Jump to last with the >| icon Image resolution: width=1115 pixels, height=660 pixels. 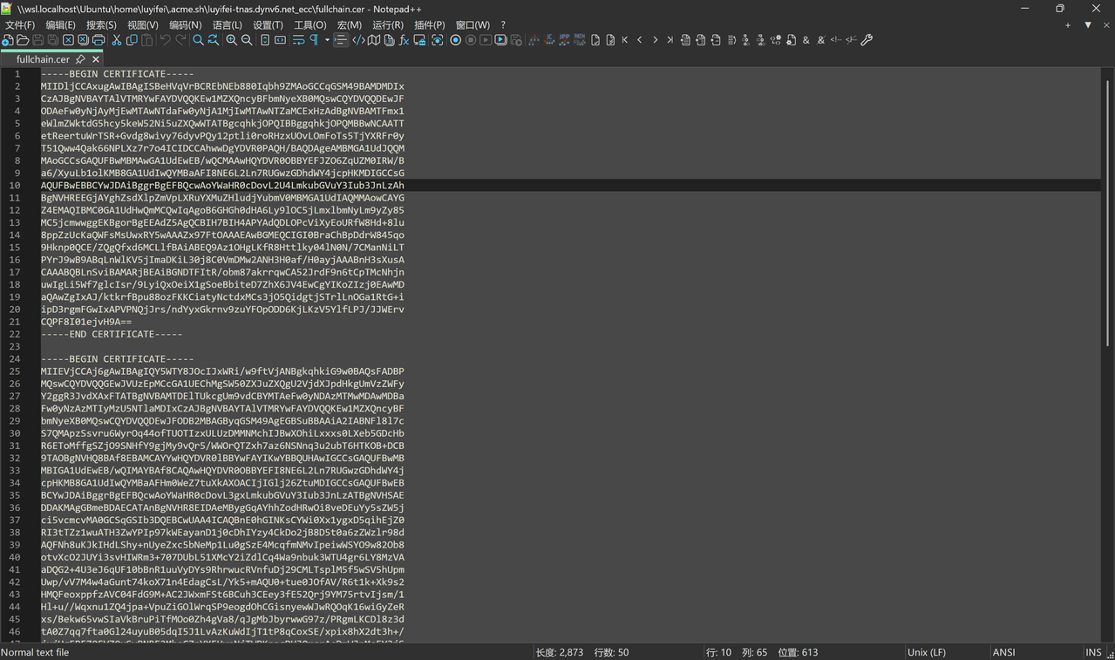pos(670,40)
